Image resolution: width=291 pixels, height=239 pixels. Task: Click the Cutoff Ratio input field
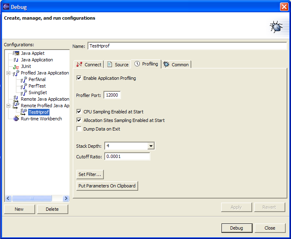(x=127, y=156)
